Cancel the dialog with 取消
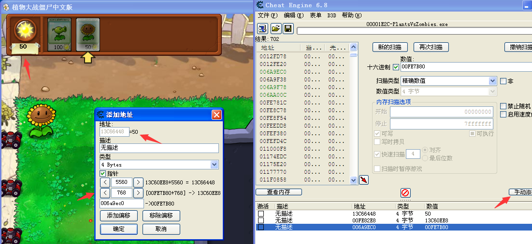The width and height of the screenshot is (532, 244). (x=161, y=229)
